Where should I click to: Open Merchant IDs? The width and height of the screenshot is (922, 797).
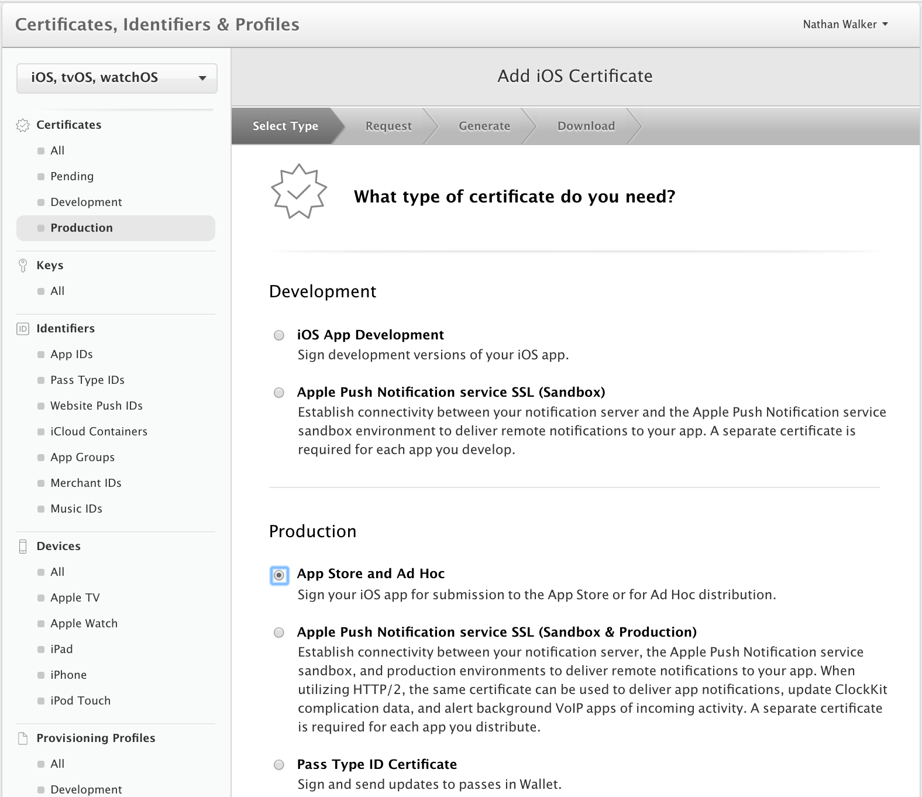86,483
